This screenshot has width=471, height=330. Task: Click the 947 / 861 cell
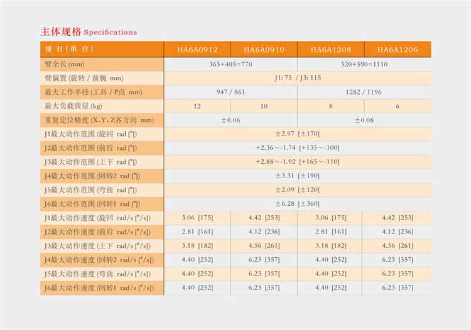coord(230,92)
